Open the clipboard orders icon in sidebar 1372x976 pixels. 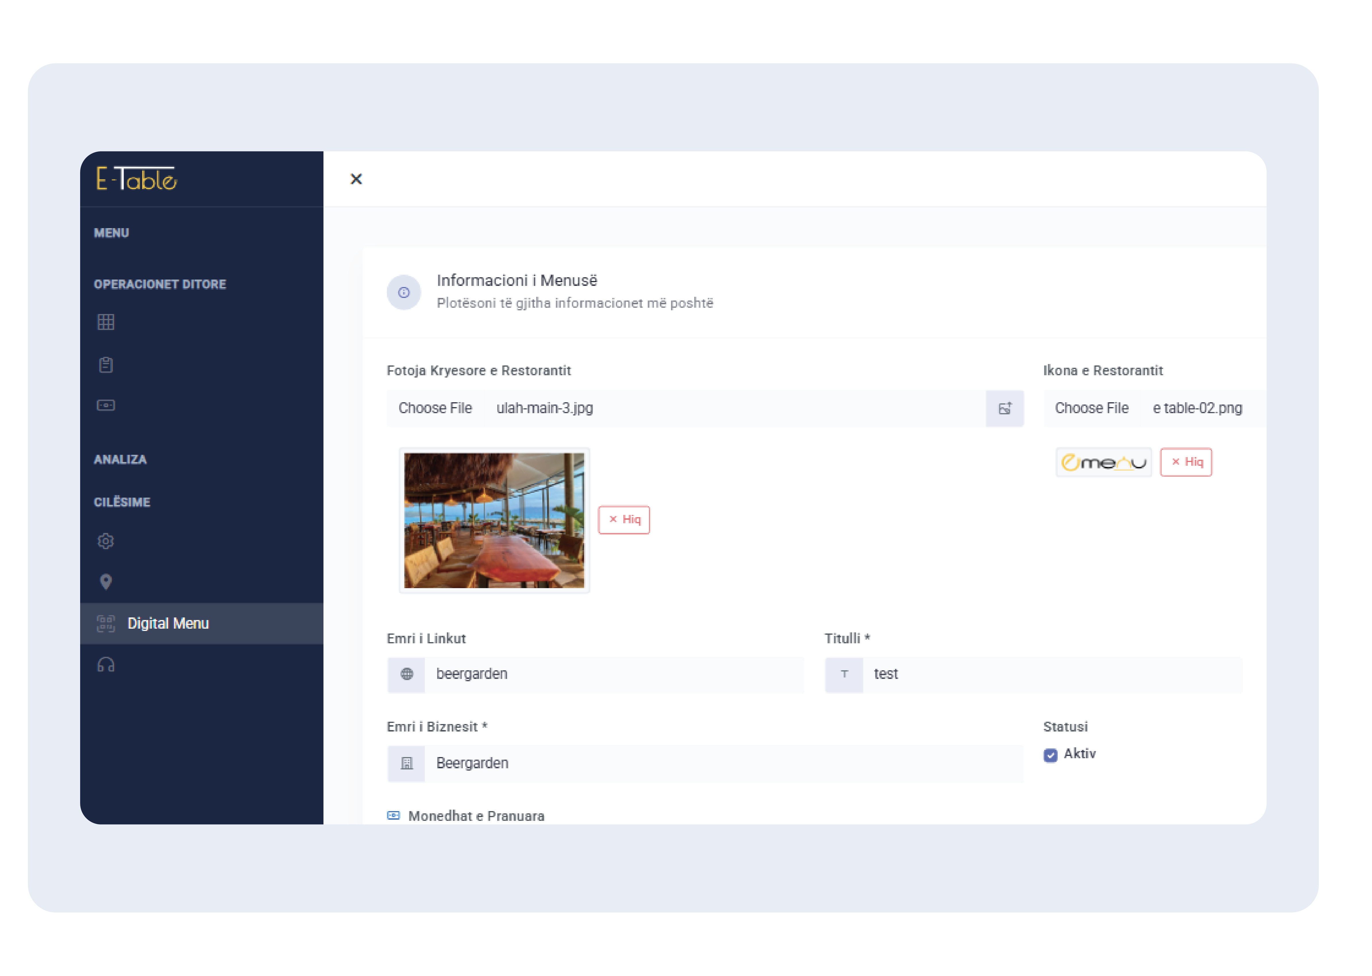click(x=106, y=365)
